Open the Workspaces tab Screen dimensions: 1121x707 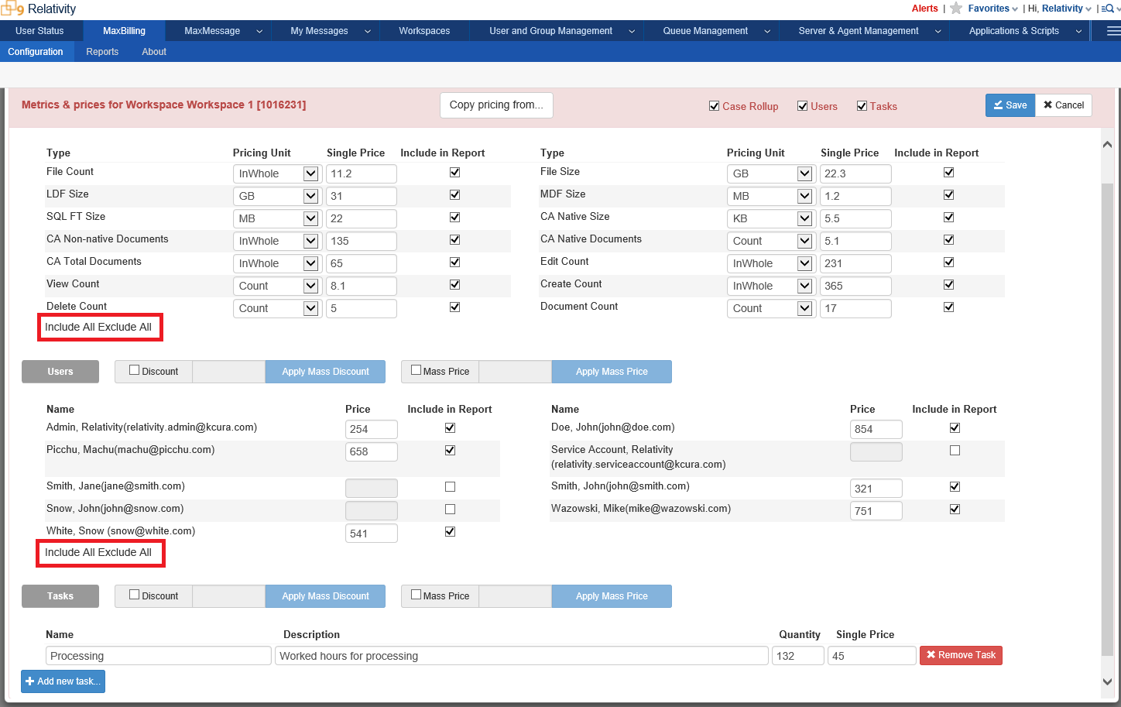pyautogui.click(x=424, y=31)
